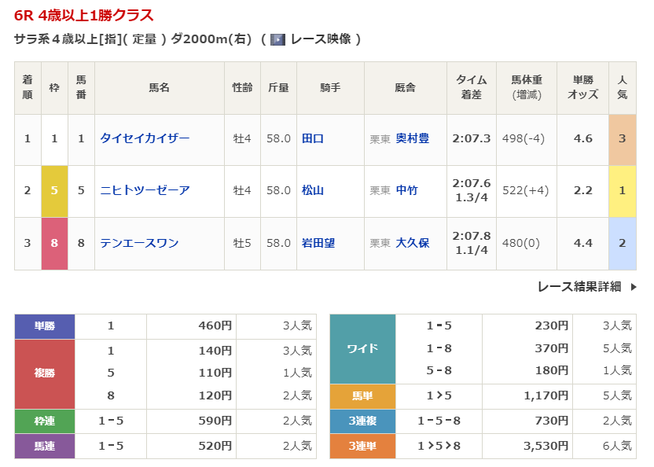The width and height of the screenshot is (654, 467).
Task: Click the red frame 8 color cell
Action: tap(54, 243)
